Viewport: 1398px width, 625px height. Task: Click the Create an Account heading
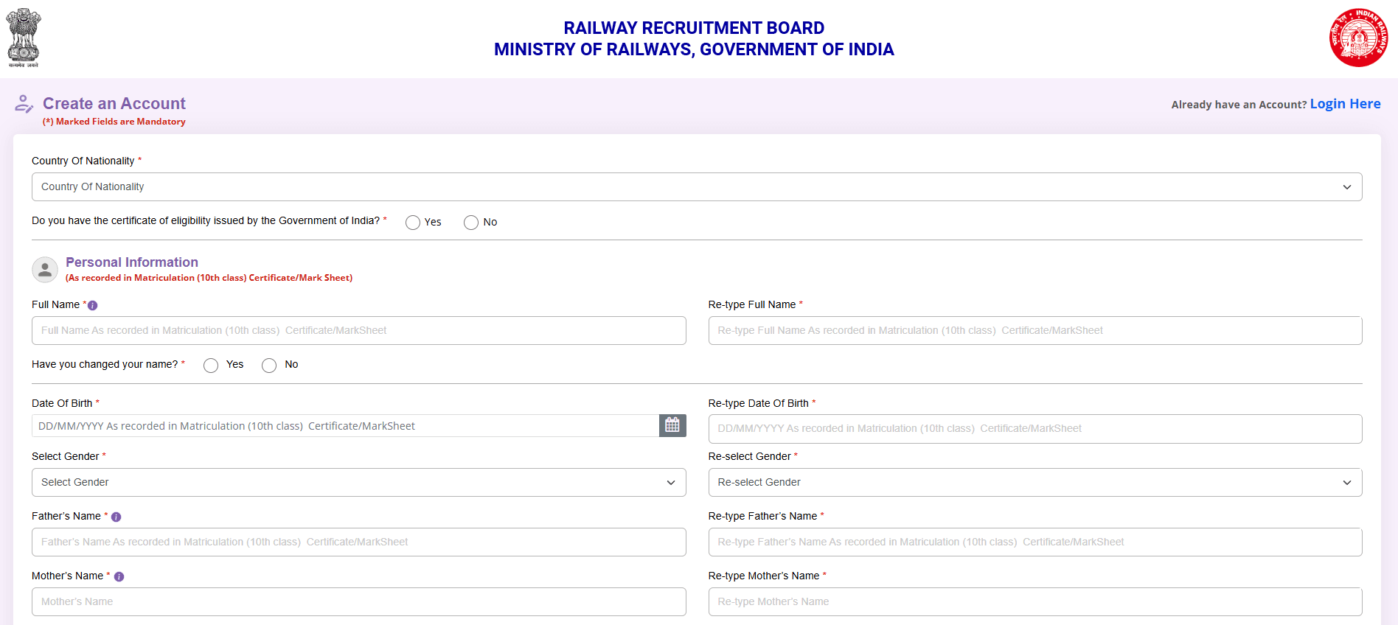pyautogui.click(x=114, y=104)
